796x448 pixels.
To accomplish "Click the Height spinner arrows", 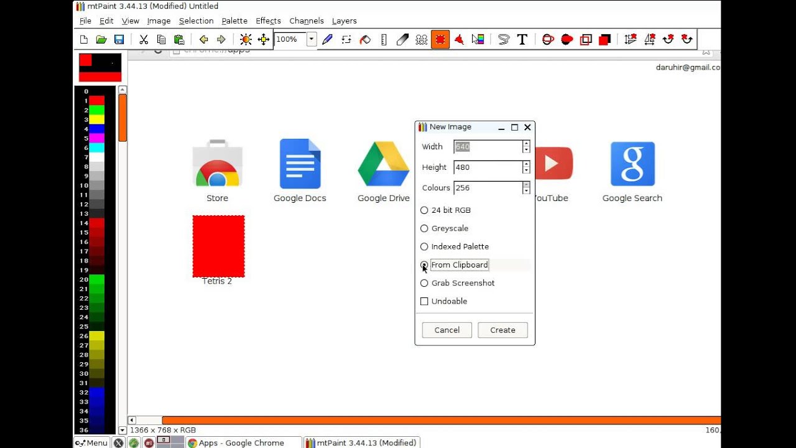I will point(526,167).
